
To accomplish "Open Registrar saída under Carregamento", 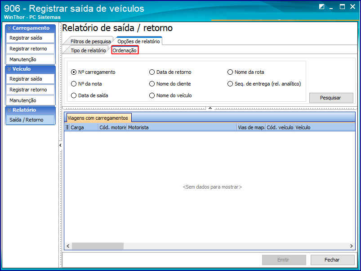I will (30, 38).
